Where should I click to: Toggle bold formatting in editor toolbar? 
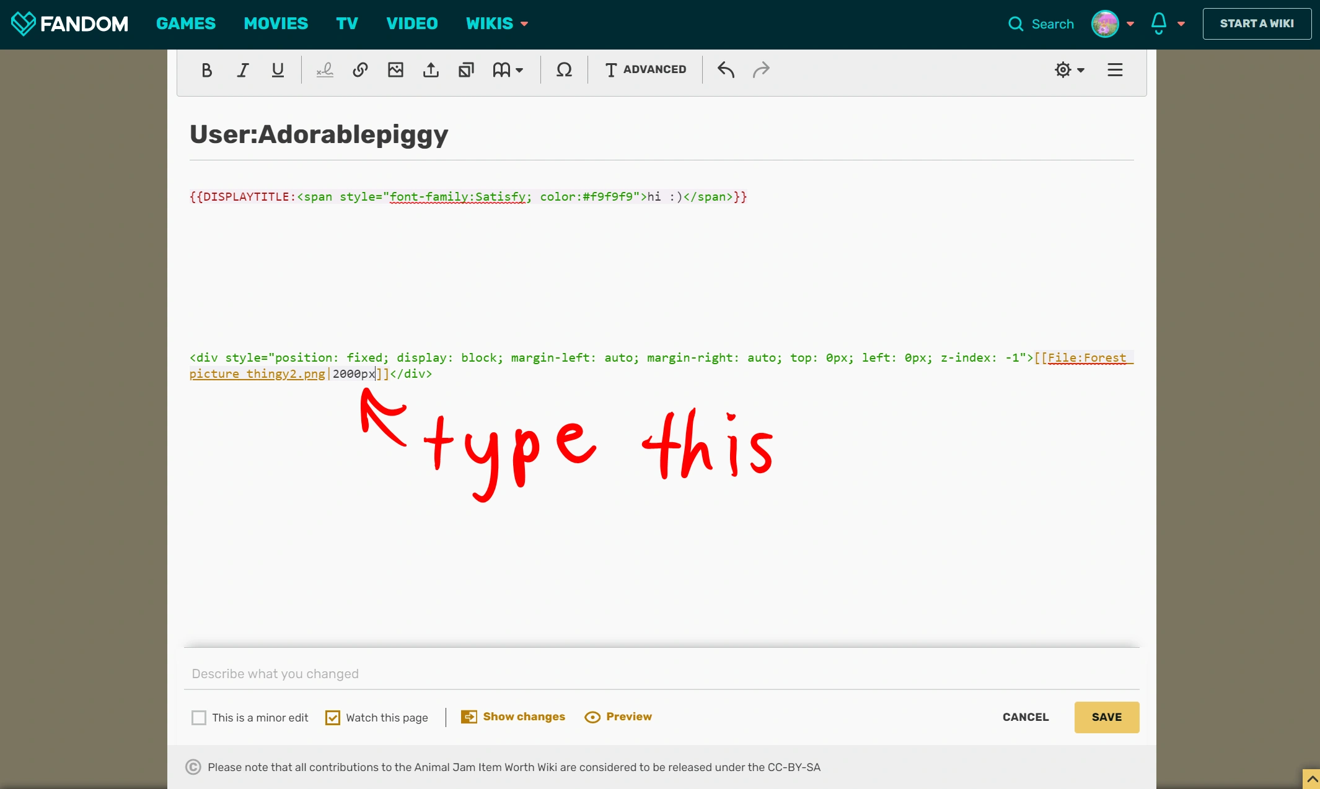click(207, 70)
